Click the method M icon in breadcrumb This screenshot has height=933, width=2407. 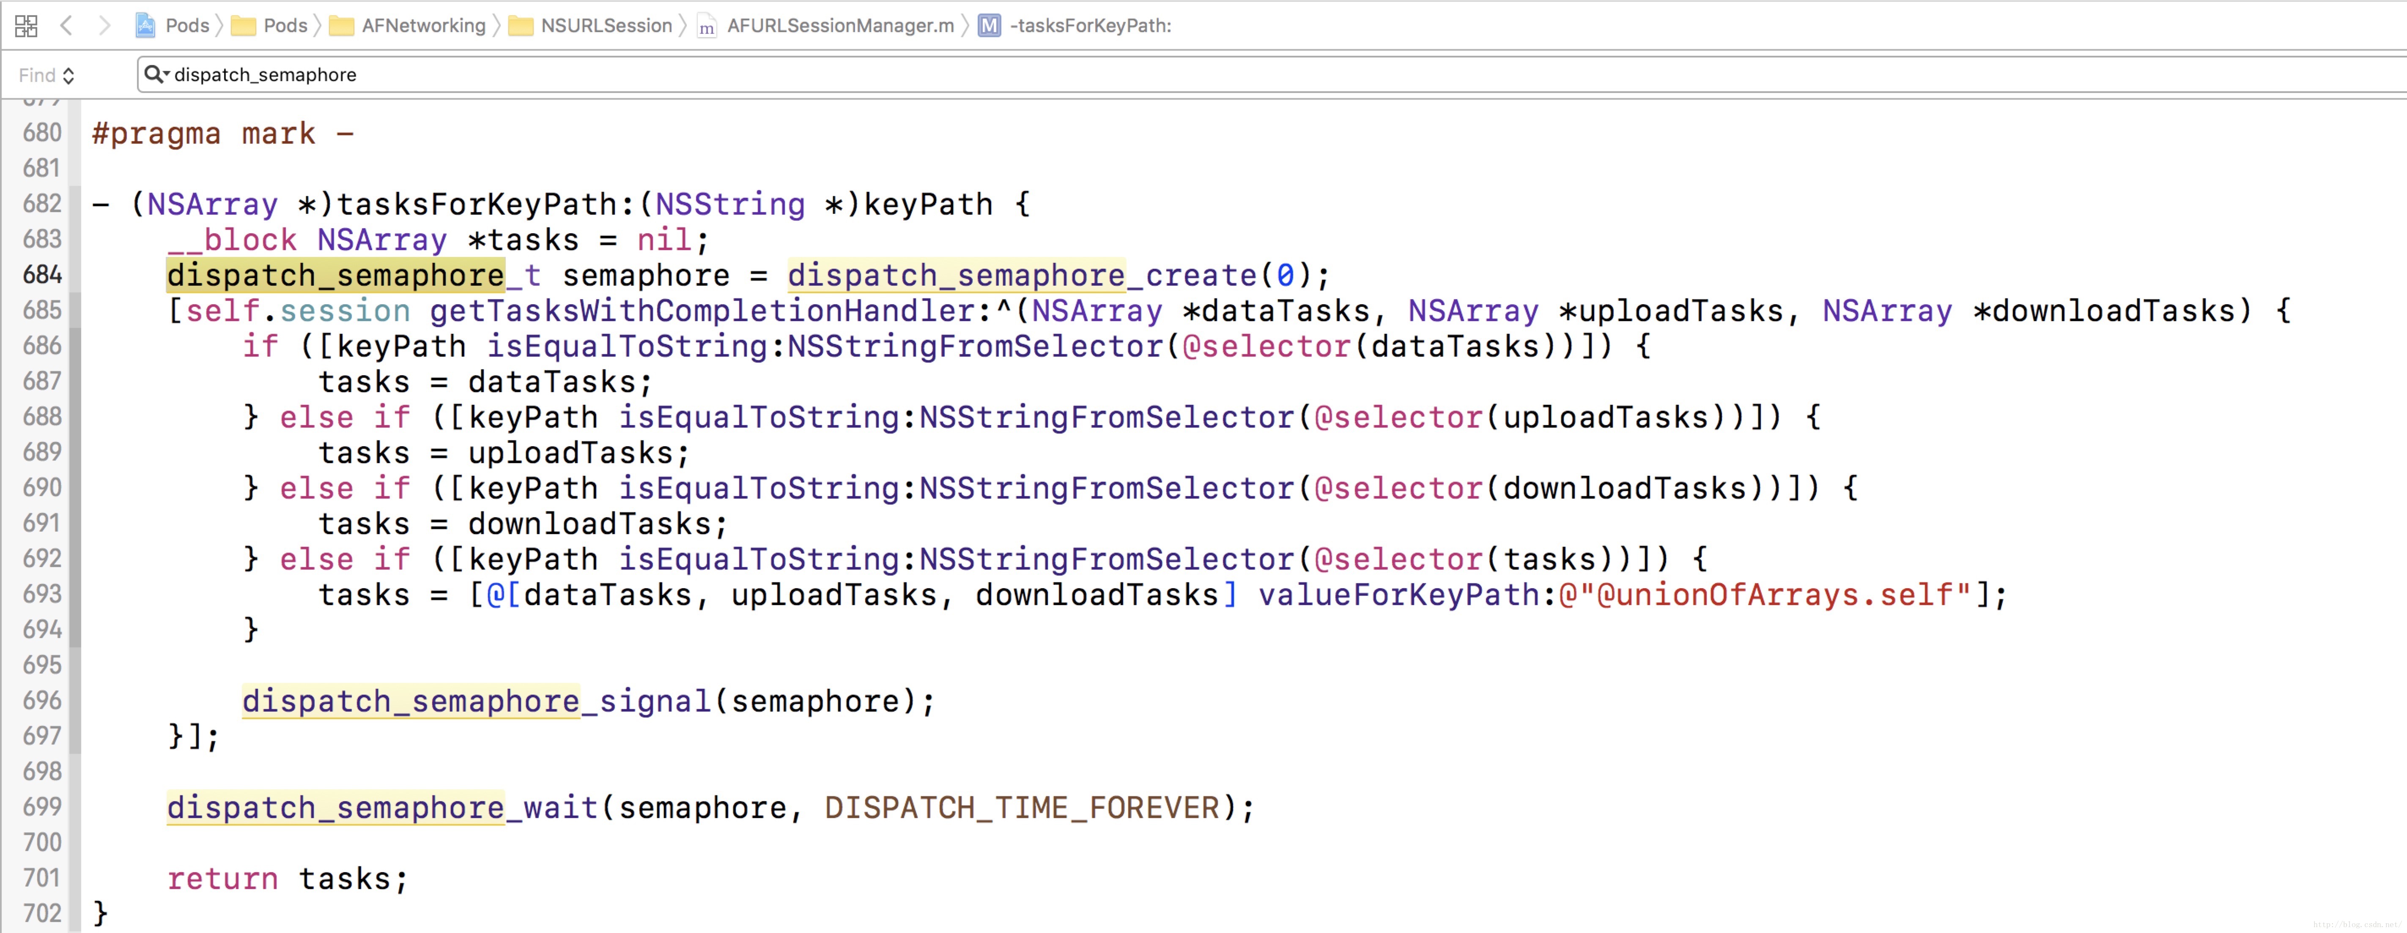(x=990, y=25)
